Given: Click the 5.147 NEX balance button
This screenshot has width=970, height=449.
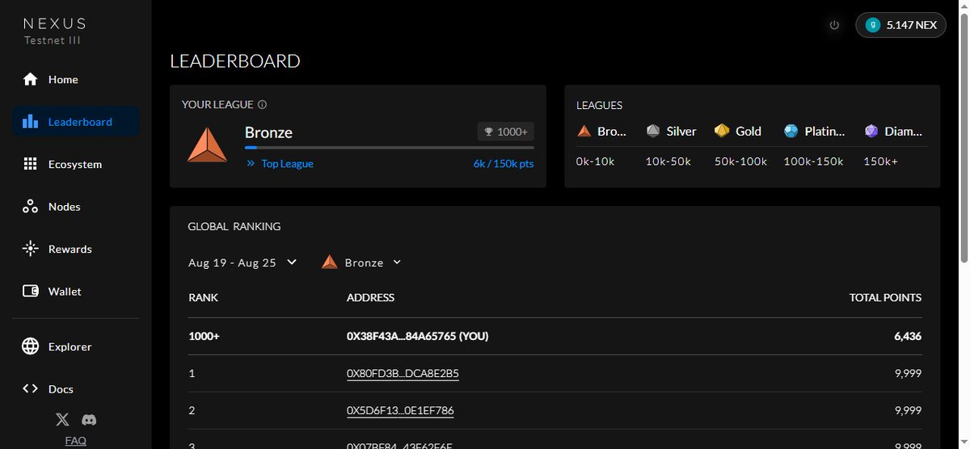Looking at the screenshot, I should tap(900, 25).
